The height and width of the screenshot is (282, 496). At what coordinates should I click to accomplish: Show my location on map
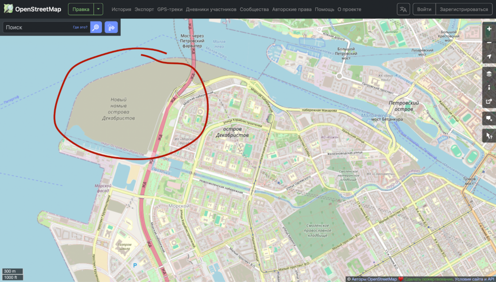489,57
